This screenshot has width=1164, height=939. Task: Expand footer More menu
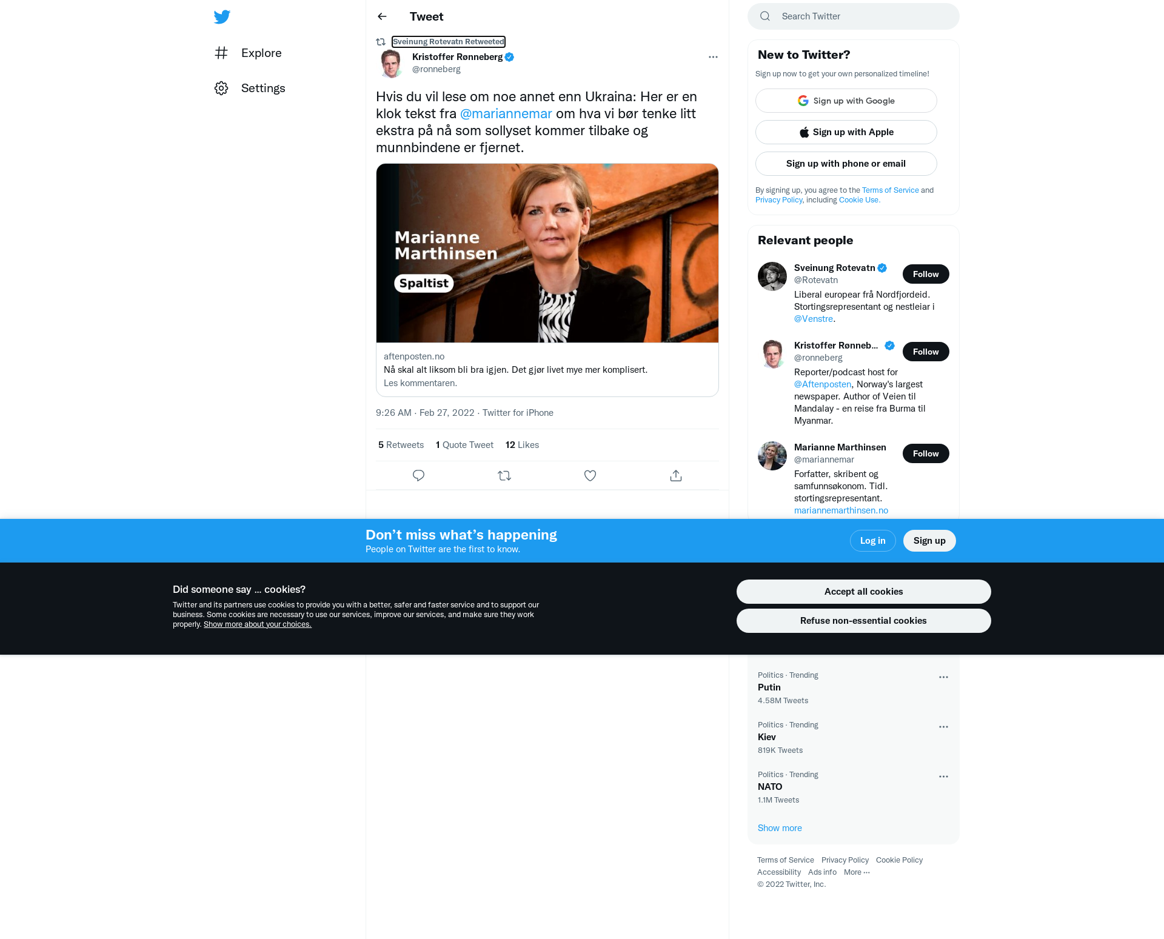[x=857, y=872]
